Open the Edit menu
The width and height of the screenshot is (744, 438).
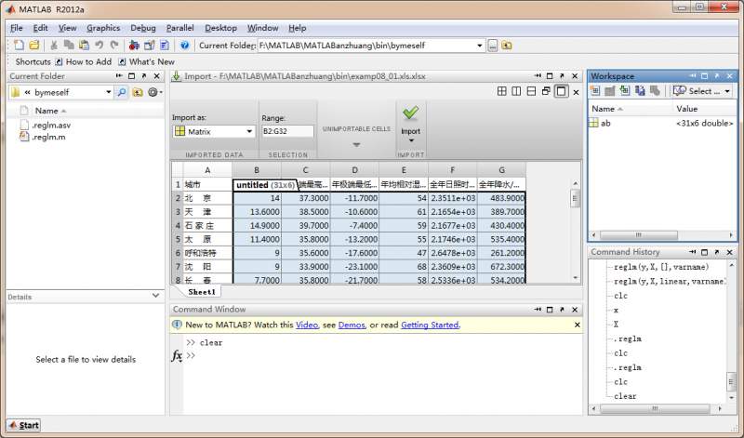(x=40, y=28)
